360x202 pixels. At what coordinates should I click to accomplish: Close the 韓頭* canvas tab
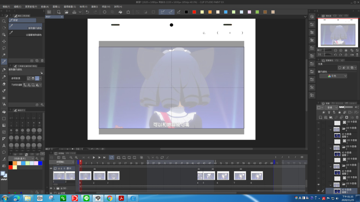pos(62,17)
